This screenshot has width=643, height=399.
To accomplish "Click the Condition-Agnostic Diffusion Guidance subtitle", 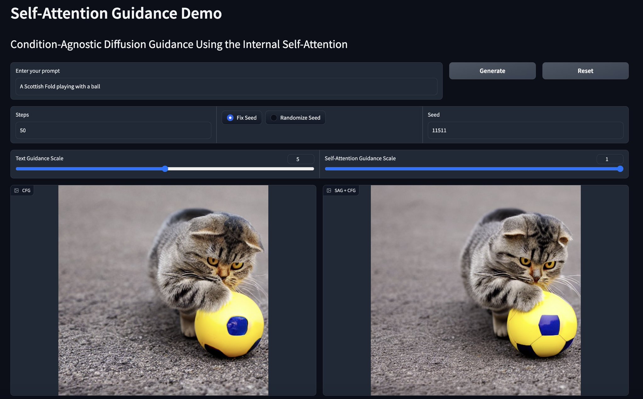I will coord(179,44).
